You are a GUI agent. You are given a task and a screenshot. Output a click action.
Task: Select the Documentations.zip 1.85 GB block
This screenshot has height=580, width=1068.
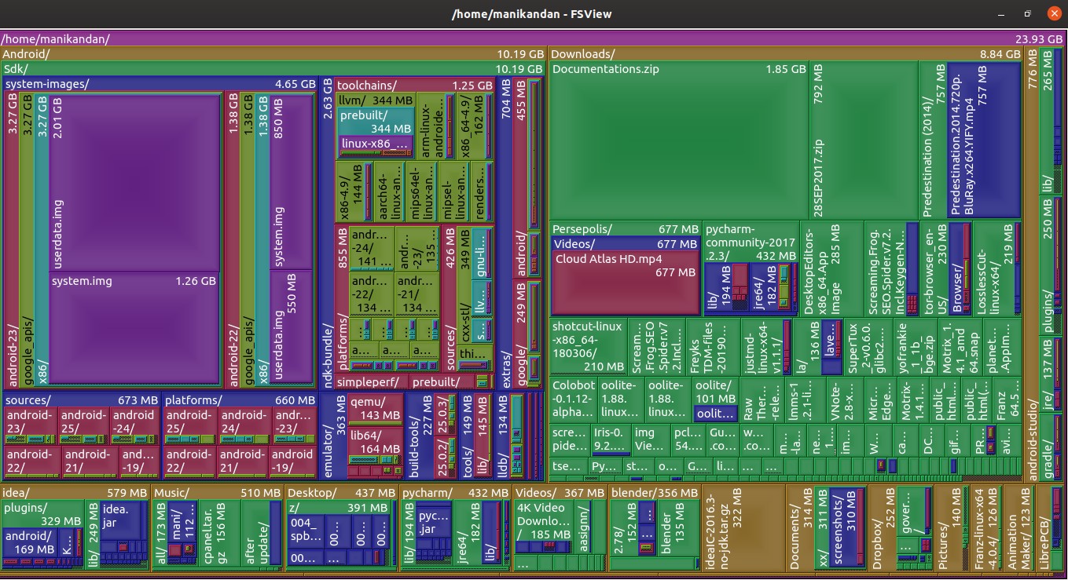(679, 141)
